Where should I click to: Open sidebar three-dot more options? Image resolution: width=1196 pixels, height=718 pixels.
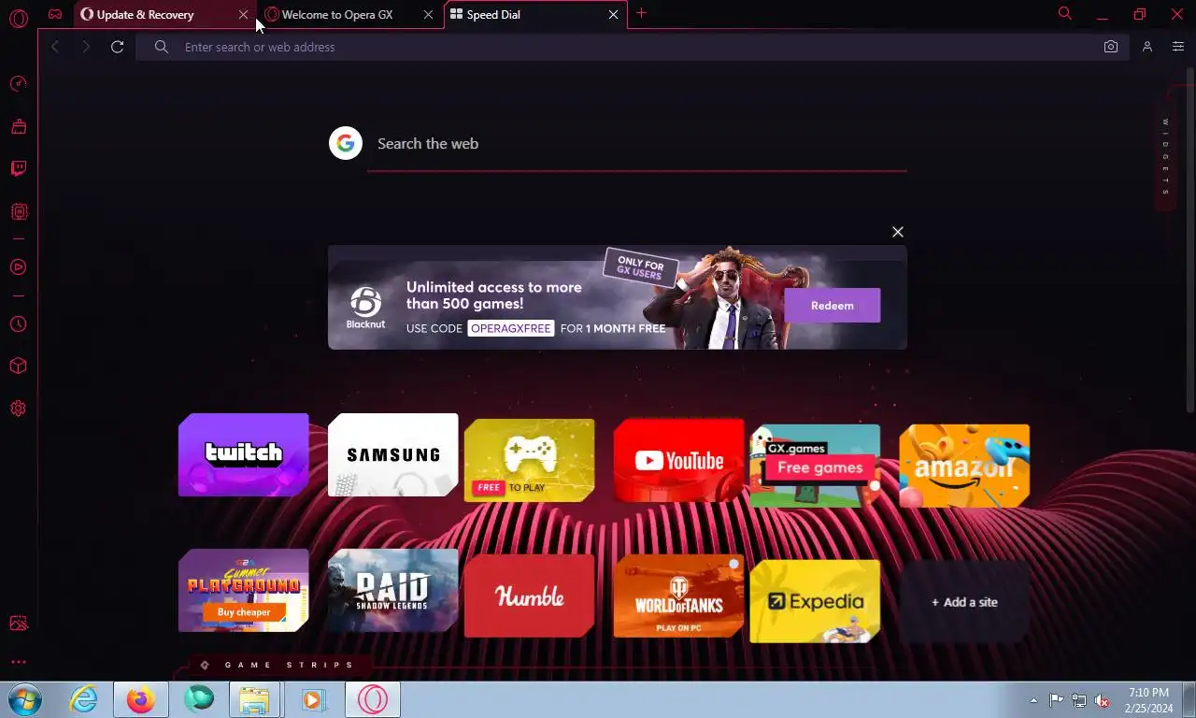point(18,662)
